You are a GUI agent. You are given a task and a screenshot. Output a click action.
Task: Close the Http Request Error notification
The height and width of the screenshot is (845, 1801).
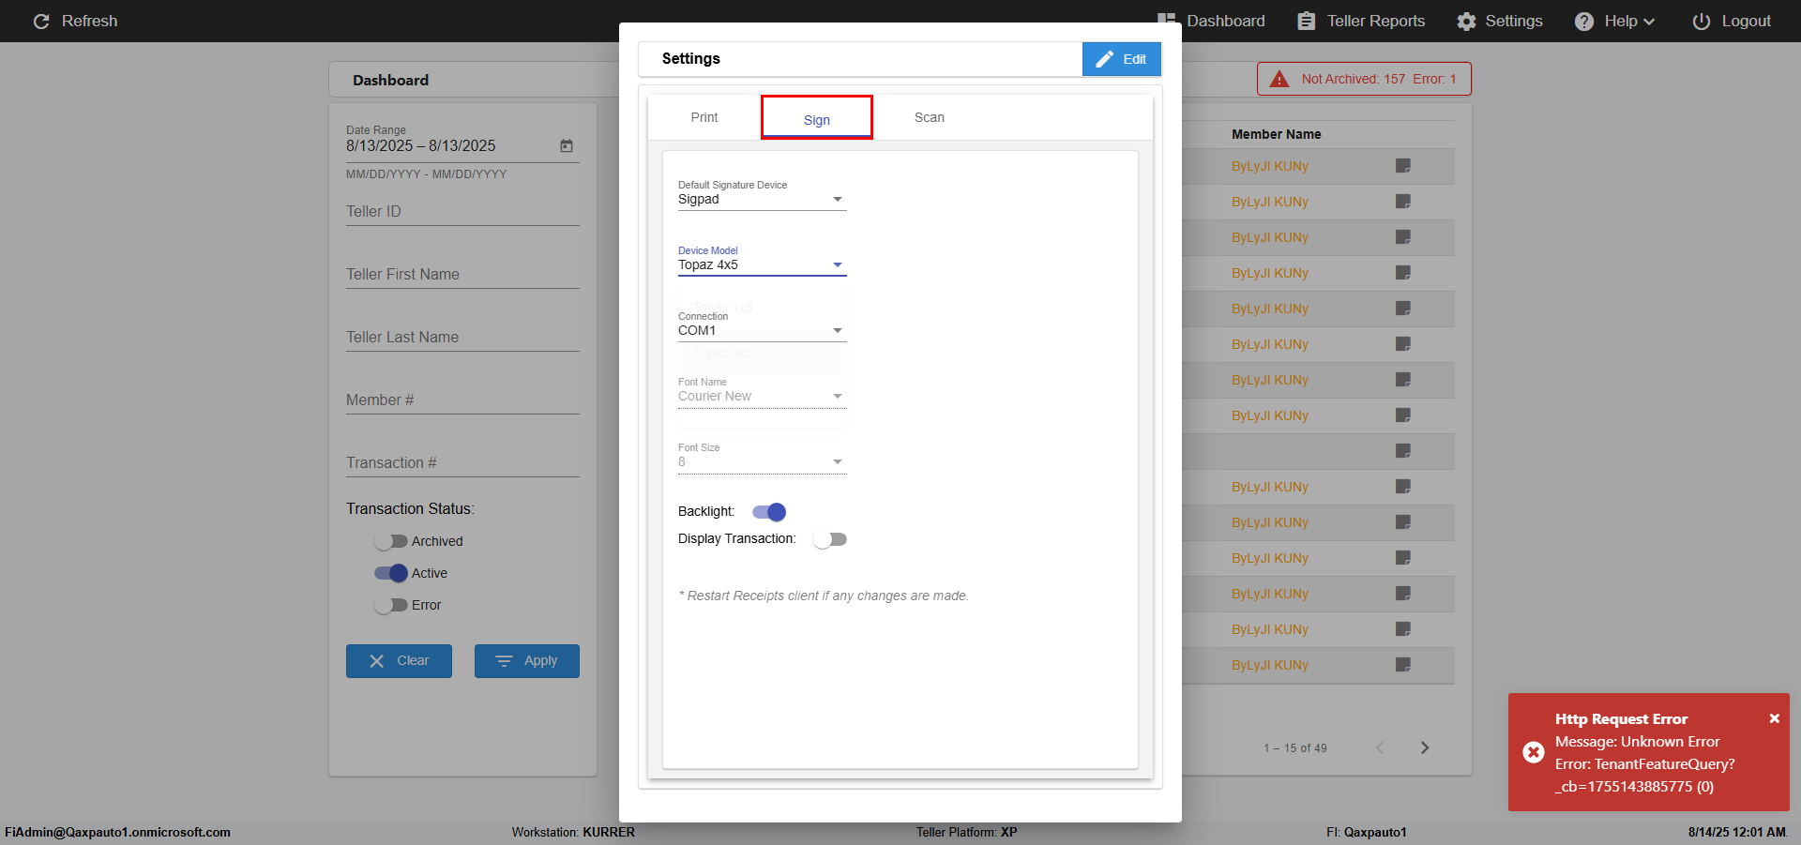click(x=1774, y=718)
